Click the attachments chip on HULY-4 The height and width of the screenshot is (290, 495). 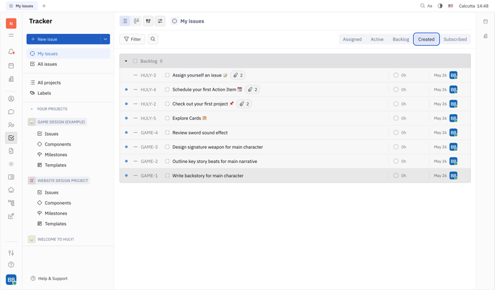click(252, 89)
